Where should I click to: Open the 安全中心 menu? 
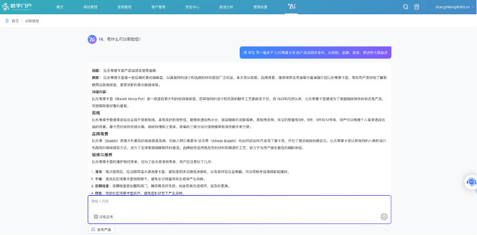pos(192,7)
